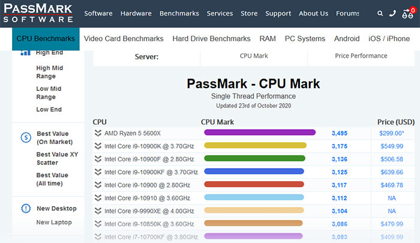Click the NA price for i9-10910
Screen dimensions: 420x243
[392, 198]
